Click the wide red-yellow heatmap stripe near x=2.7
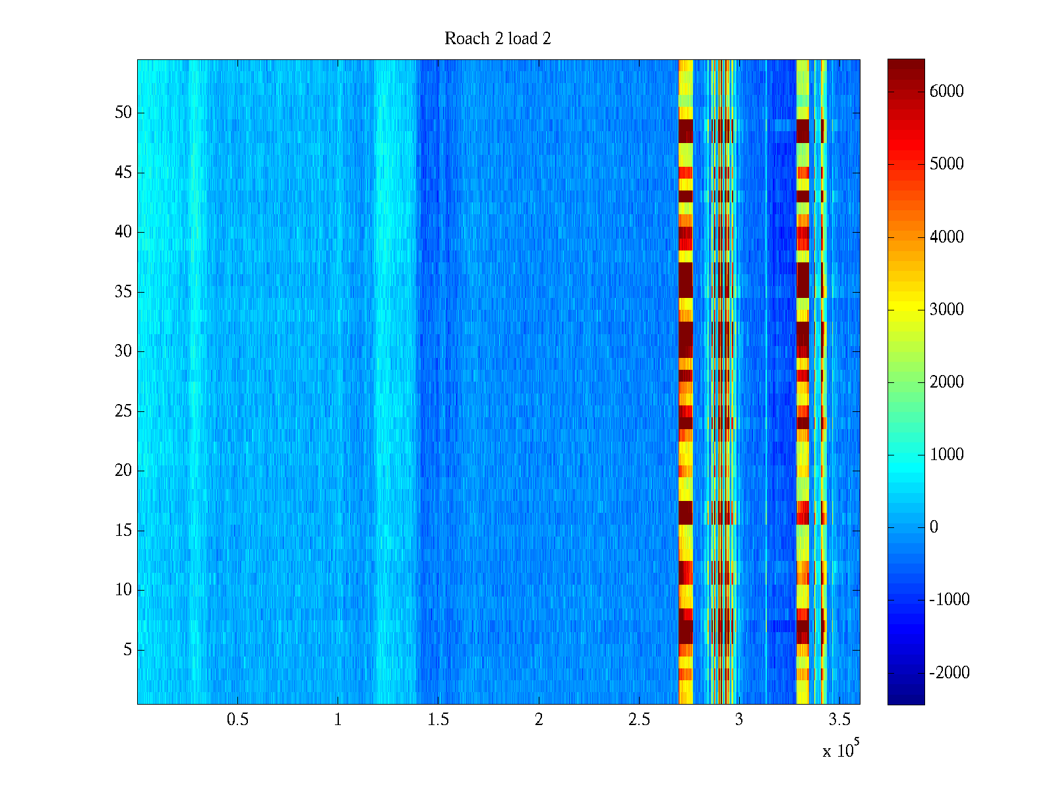The image size is (1055, 791). [686, 382]
